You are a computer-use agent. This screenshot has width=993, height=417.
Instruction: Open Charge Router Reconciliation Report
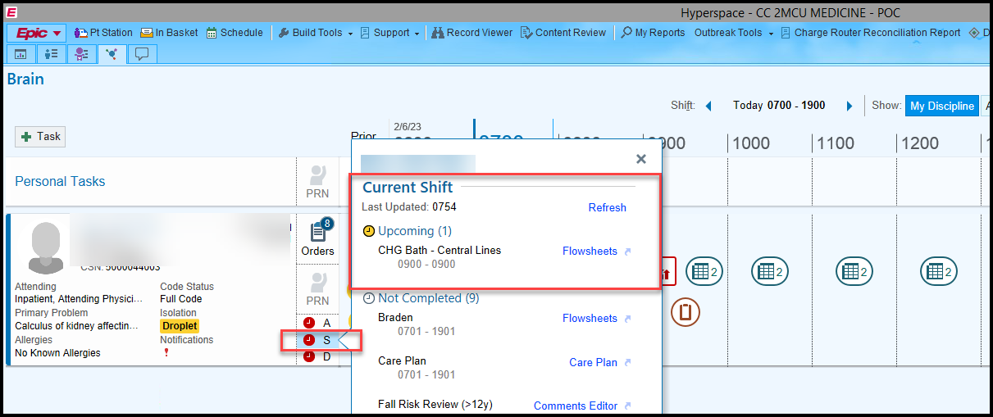click(871, 33)
